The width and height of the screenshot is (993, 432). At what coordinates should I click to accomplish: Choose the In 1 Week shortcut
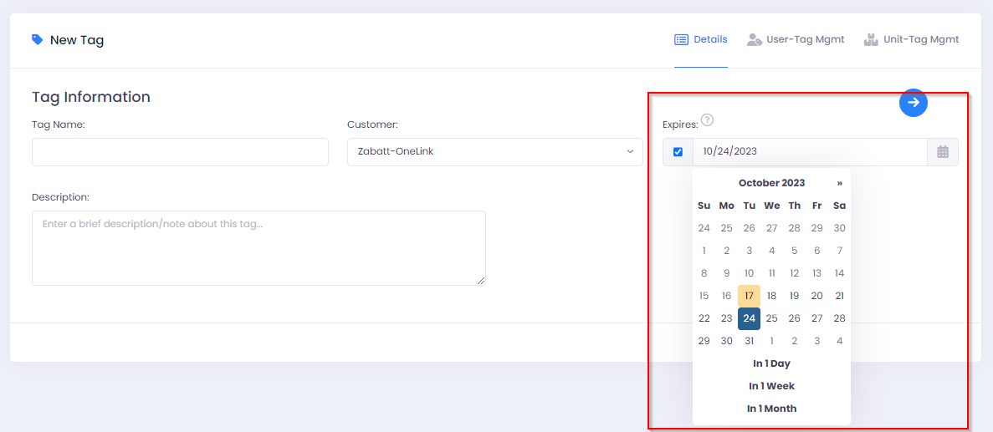[x=771, y=386]
